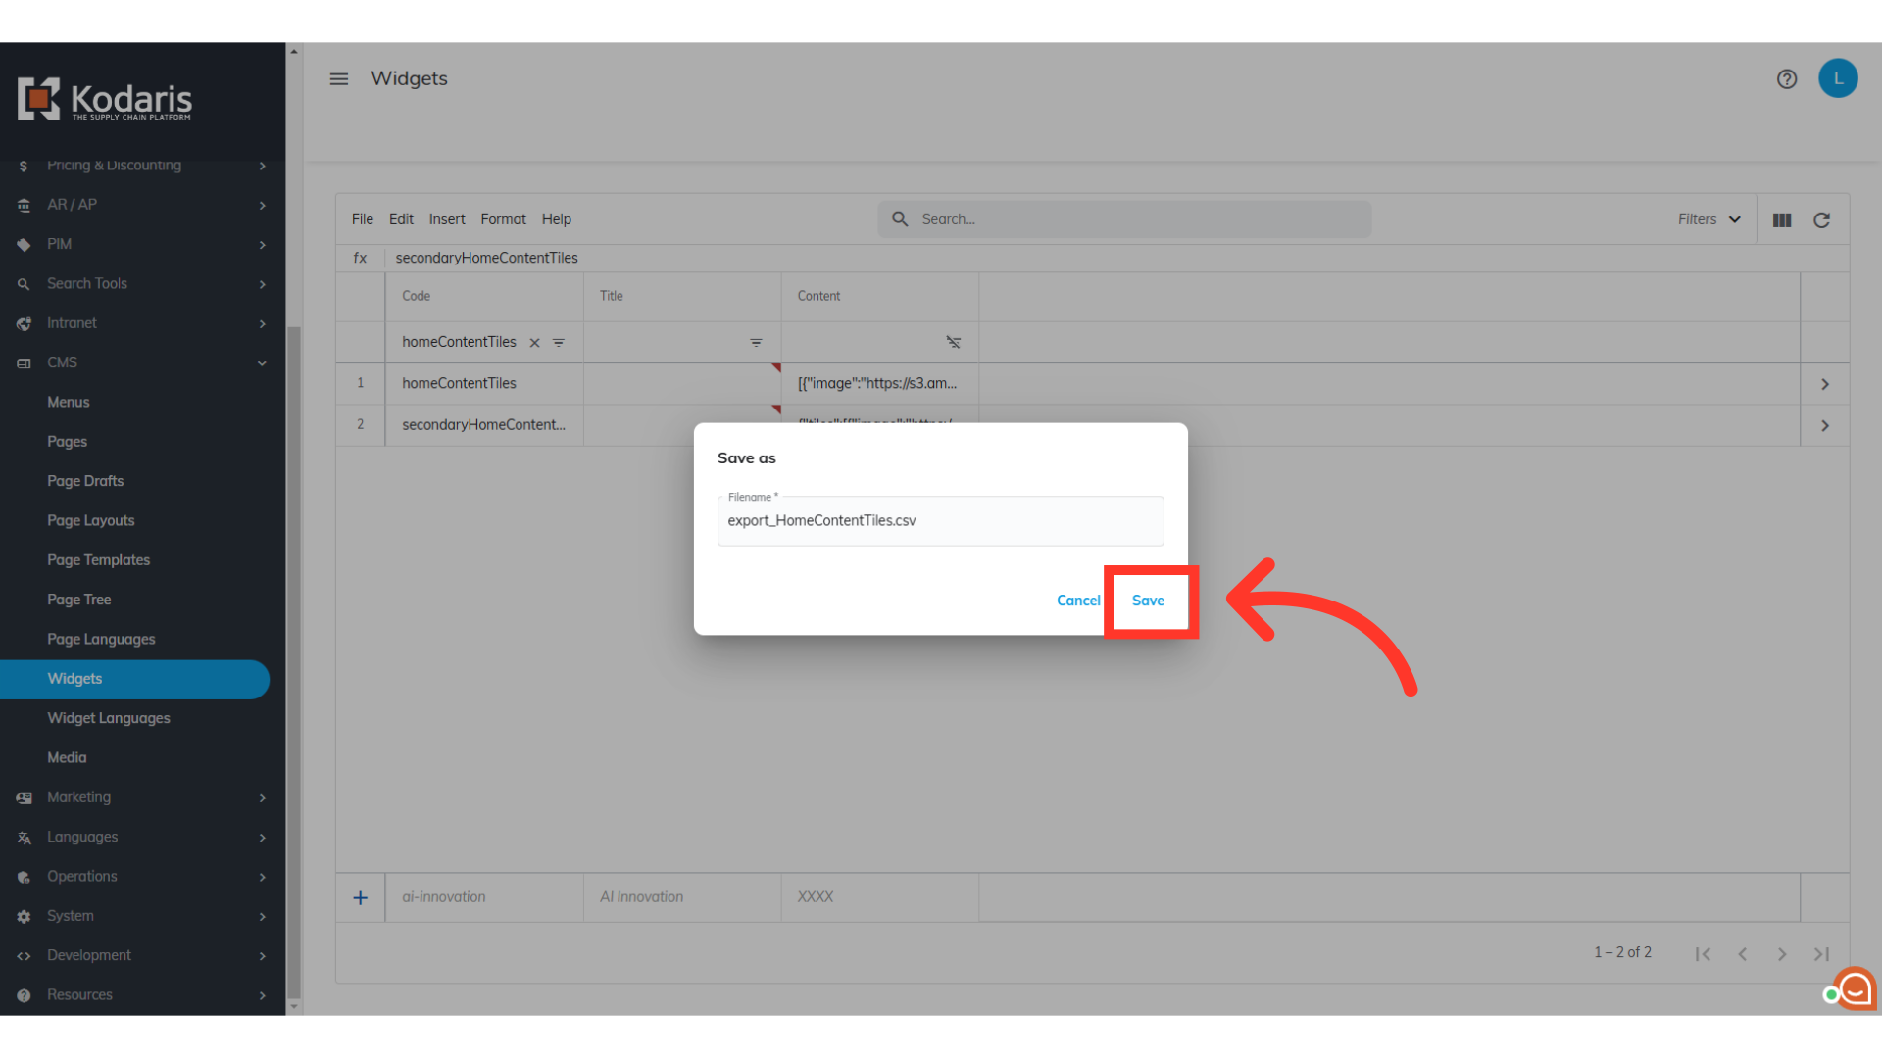The image size is (1882, 1058).
Task: Click the plus icon to add a row
Action: click(360, 897)
